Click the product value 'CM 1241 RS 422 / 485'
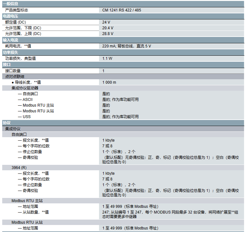This screenshot has height=232, width=245. tap(122, 10)
